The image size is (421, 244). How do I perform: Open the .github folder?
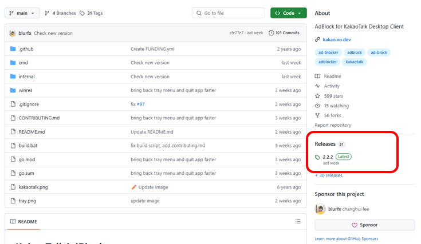(26, 49)
